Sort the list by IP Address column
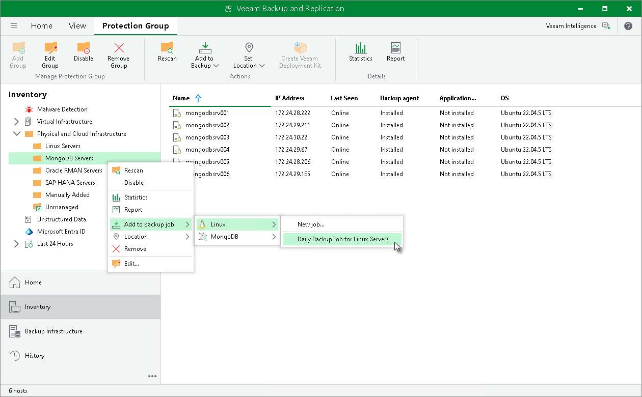The height and width of the screenshot is (397, 642). tap(289, 98)
